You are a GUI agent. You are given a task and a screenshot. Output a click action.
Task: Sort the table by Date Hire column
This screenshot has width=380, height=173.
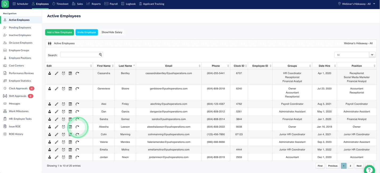click(x=325, y=66)
